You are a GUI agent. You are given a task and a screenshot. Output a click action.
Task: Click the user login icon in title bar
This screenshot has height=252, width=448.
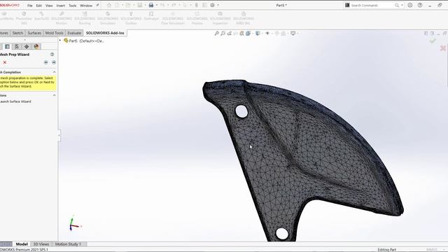point(410,5)
